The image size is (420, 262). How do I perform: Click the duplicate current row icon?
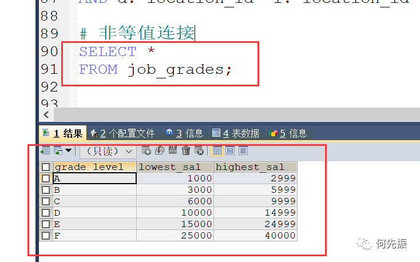[x=160, y=150]
